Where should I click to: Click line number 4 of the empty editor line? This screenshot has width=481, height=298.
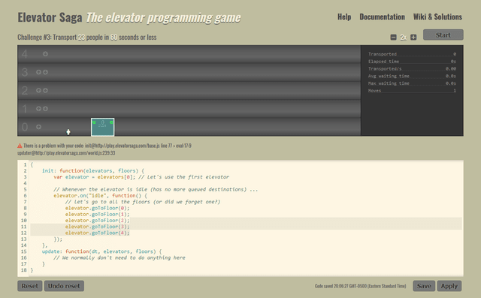[x=25, y=183]
